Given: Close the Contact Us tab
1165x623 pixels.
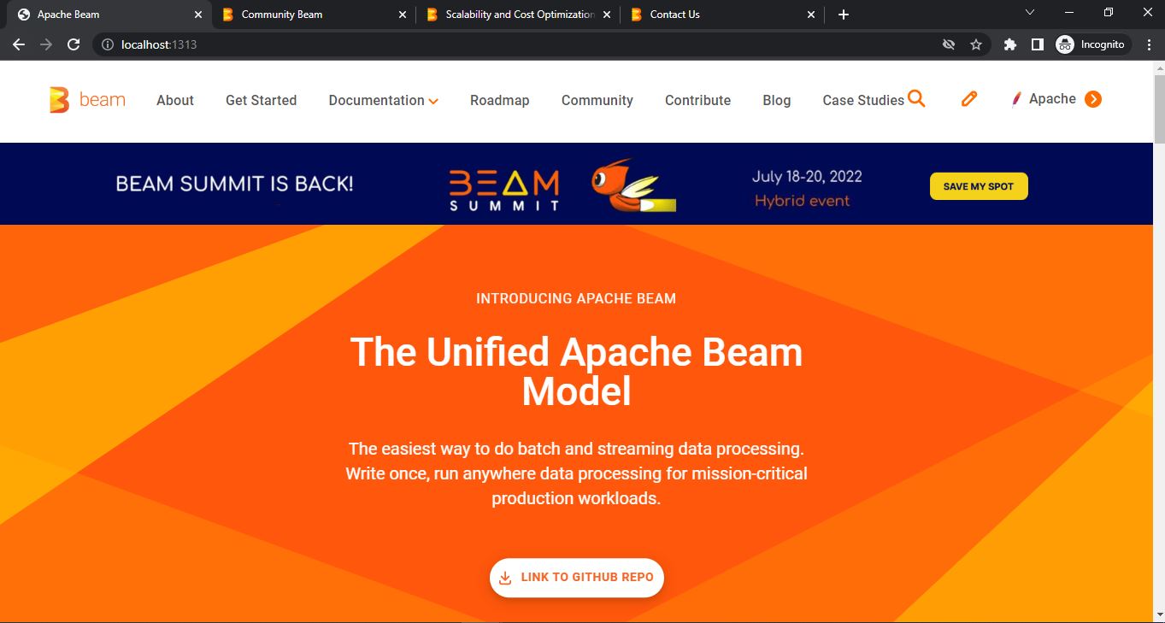Looking at the screenshot, I should (811, 15).
